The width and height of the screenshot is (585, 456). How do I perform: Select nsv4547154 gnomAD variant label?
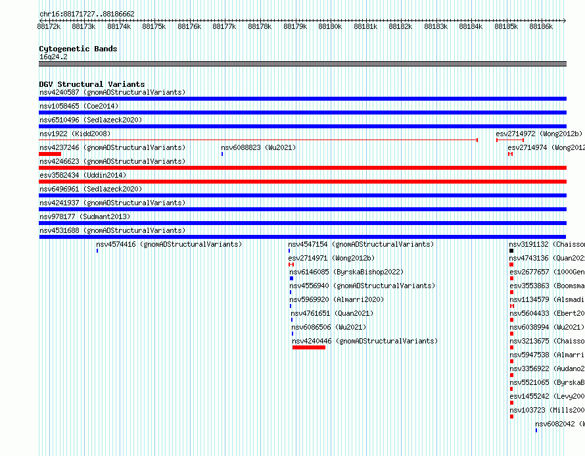(361, 244)
